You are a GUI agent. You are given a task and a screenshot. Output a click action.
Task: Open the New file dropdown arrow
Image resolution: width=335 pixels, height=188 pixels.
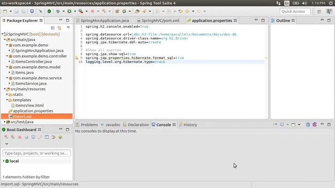point(10,11)
